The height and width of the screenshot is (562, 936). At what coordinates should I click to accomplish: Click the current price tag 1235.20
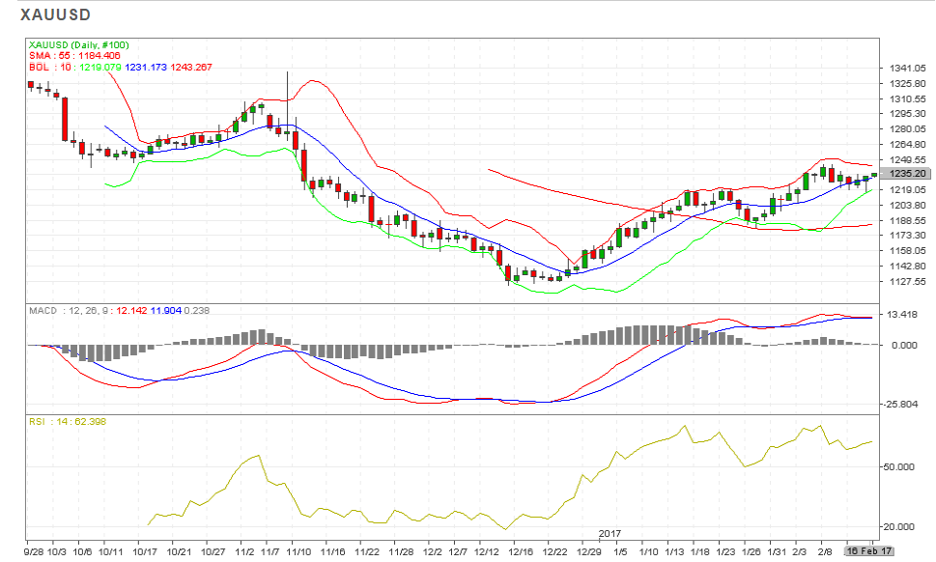pos(907,174)
